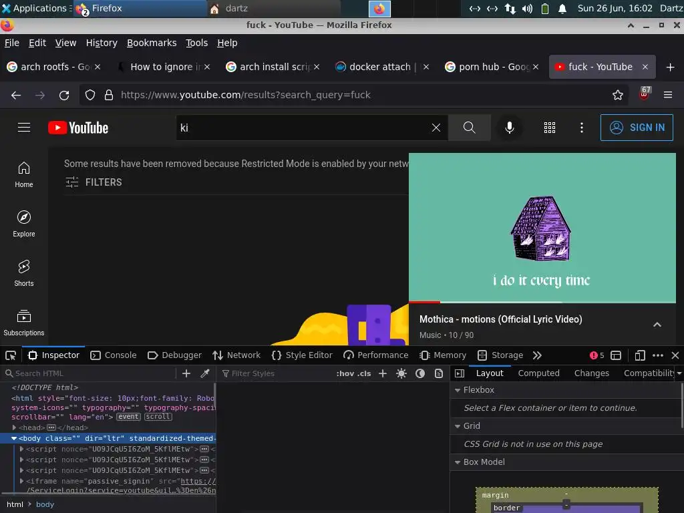Open the Tools menu
684x513 pixels.
point(197,43)
